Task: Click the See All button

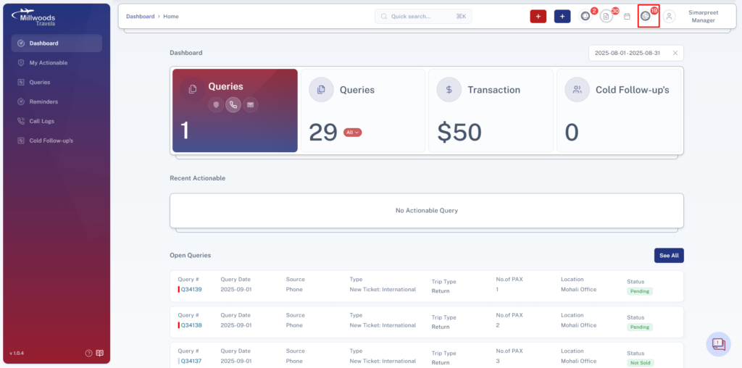Action: coord(669,256)
